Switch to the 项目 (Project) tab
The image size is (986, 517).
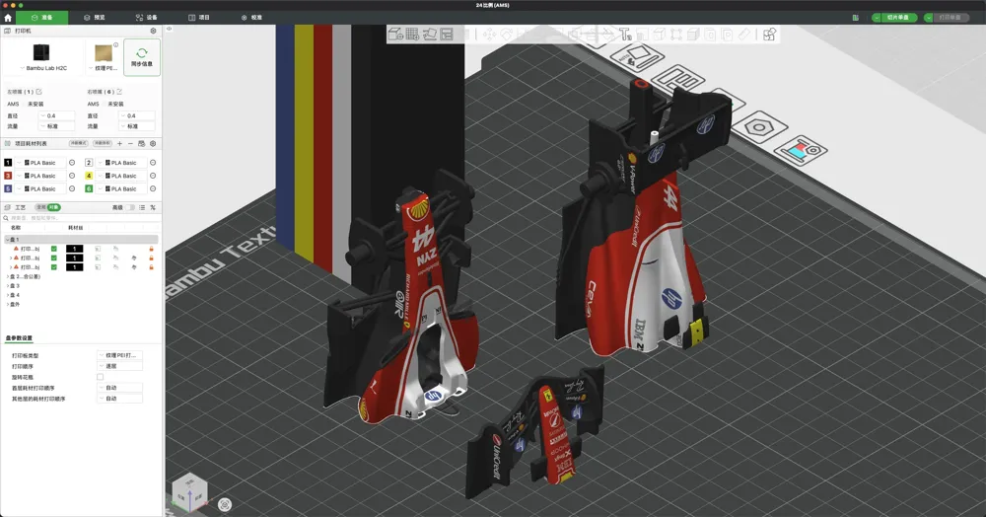(199, 18)
